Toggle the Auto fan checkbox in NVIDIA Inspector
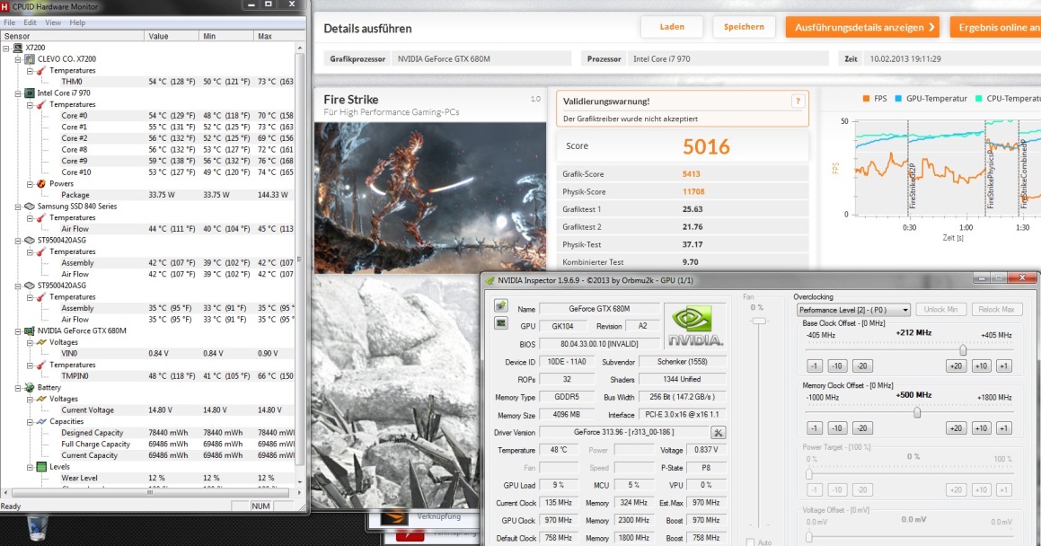The image size is (1041, 546). (750, 542)
